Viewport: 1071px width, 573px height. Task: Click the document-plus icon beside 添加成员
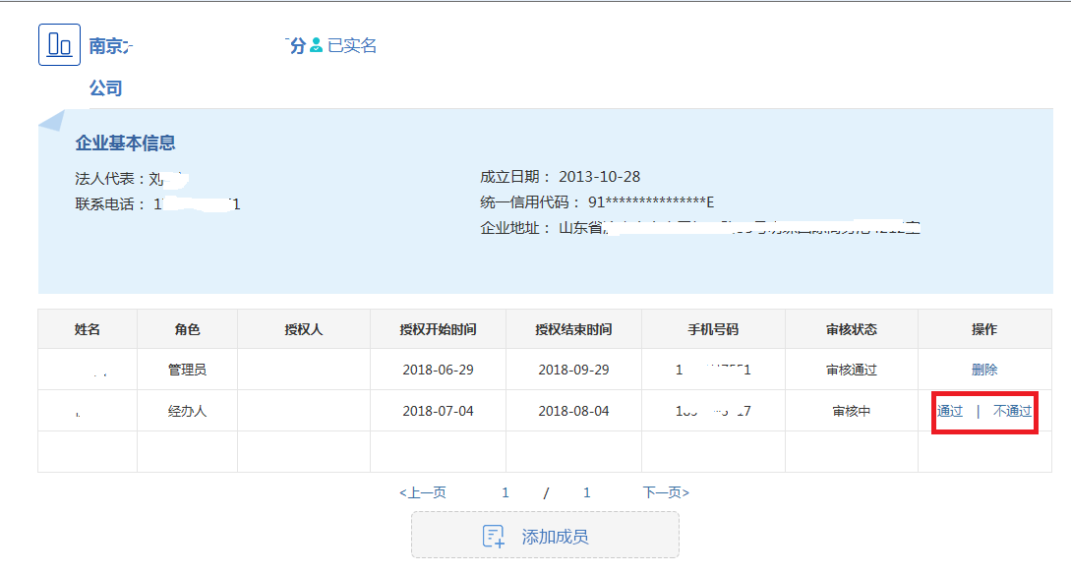click(x=494, y=537)
